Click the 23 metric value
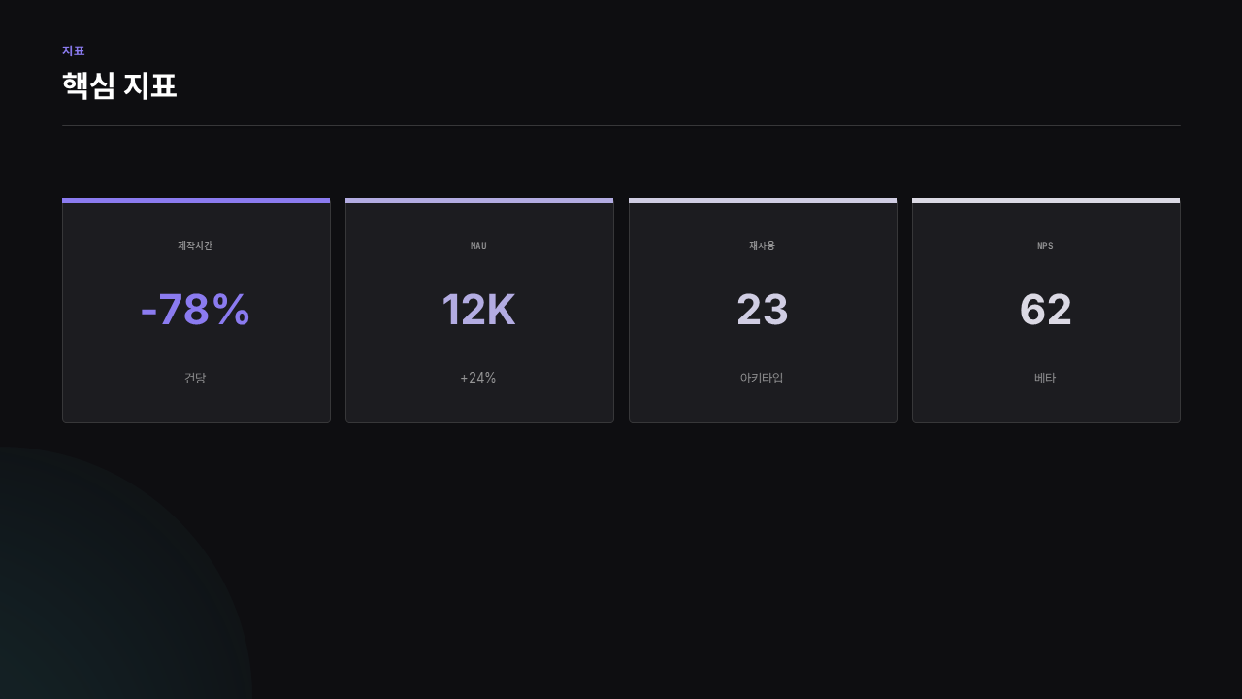This screenshot has width=1242, height=699. [x=763, y=310]
